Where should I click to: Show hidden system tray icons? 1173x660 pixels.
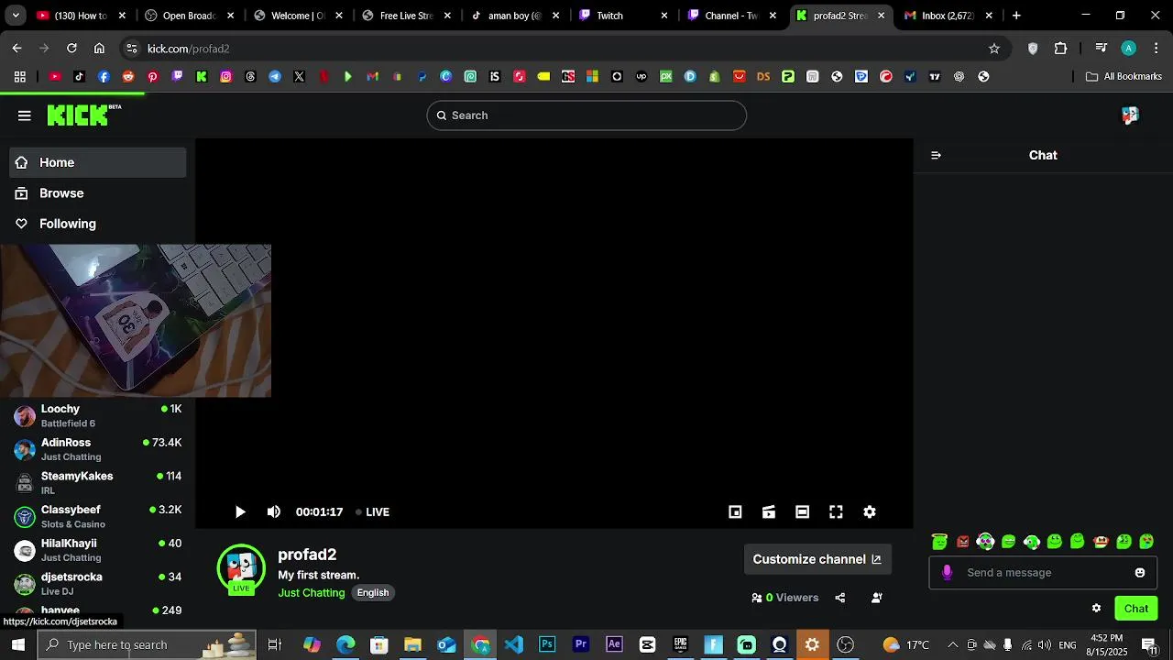coord(952,645)
